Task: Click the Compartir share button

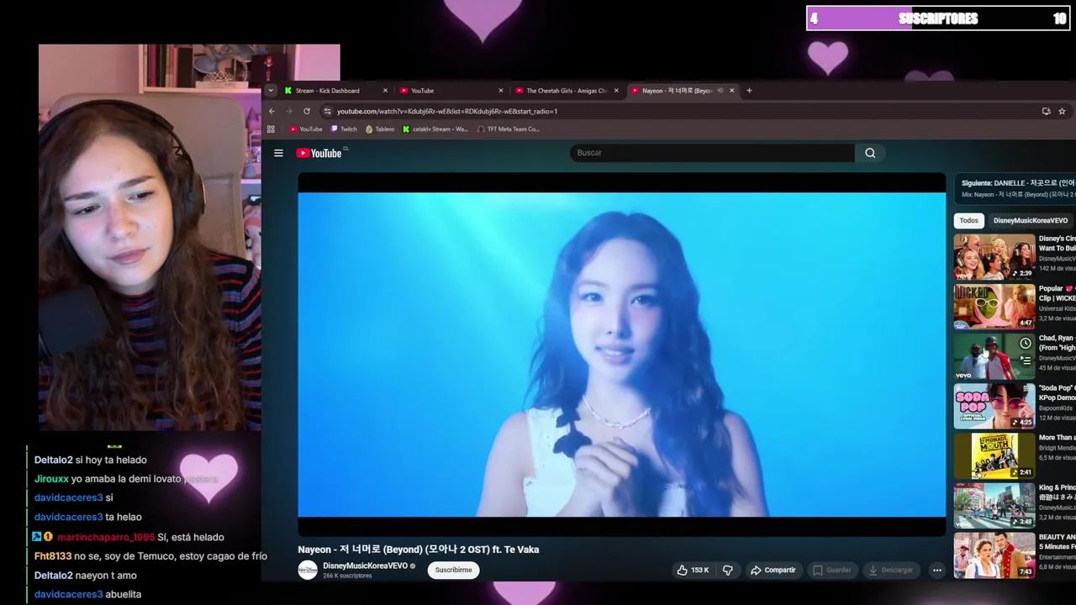Action: pyautogui.click(x=773, y=570)
